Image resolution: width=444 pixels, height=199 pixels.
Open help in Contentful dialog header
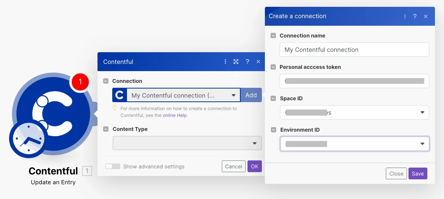247,62
